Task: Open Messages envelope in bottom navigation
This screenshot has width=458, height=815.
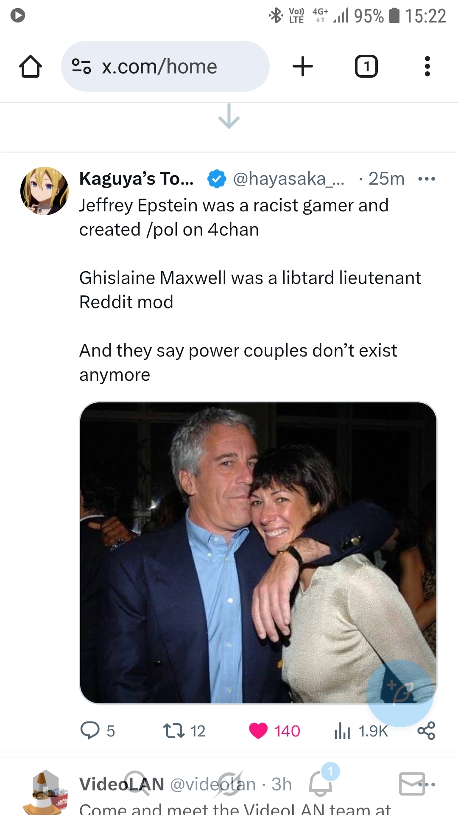Action: click(x=412, y=783)
